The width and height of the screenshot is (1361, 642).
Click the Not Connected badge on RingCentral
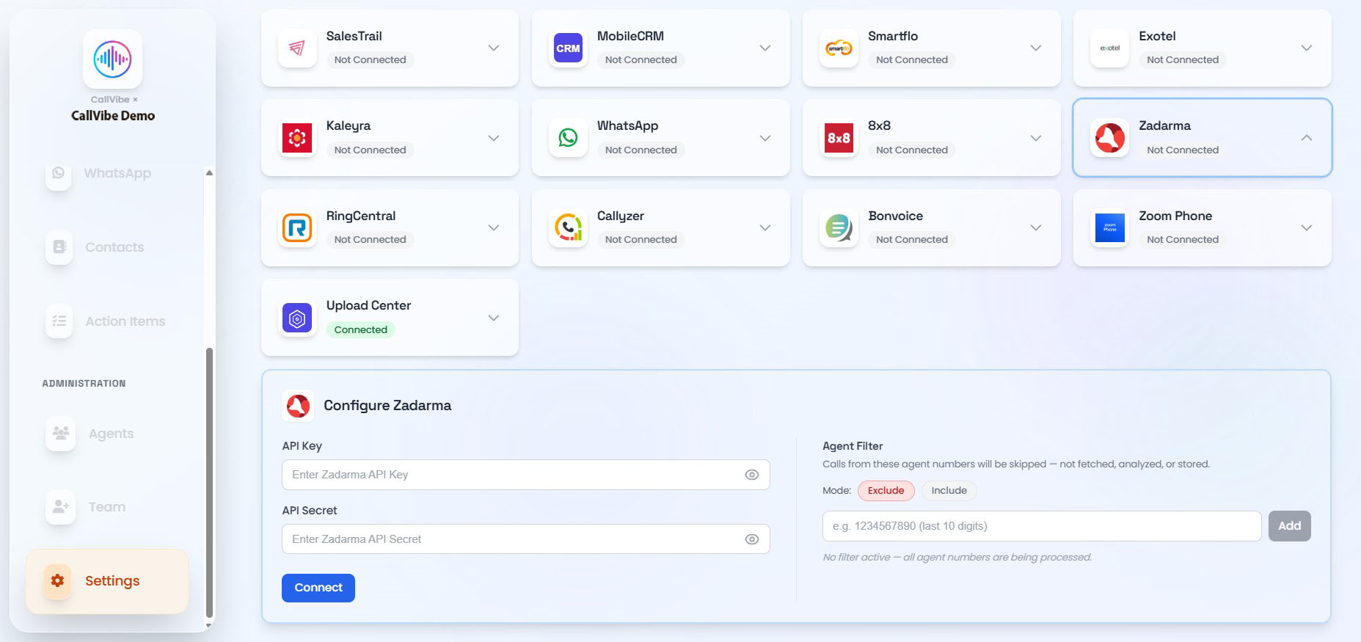pos(370,240)
